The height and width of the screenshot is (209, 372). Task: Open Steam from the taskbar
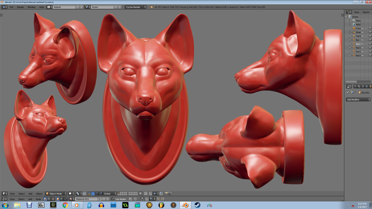pos(197,205)
